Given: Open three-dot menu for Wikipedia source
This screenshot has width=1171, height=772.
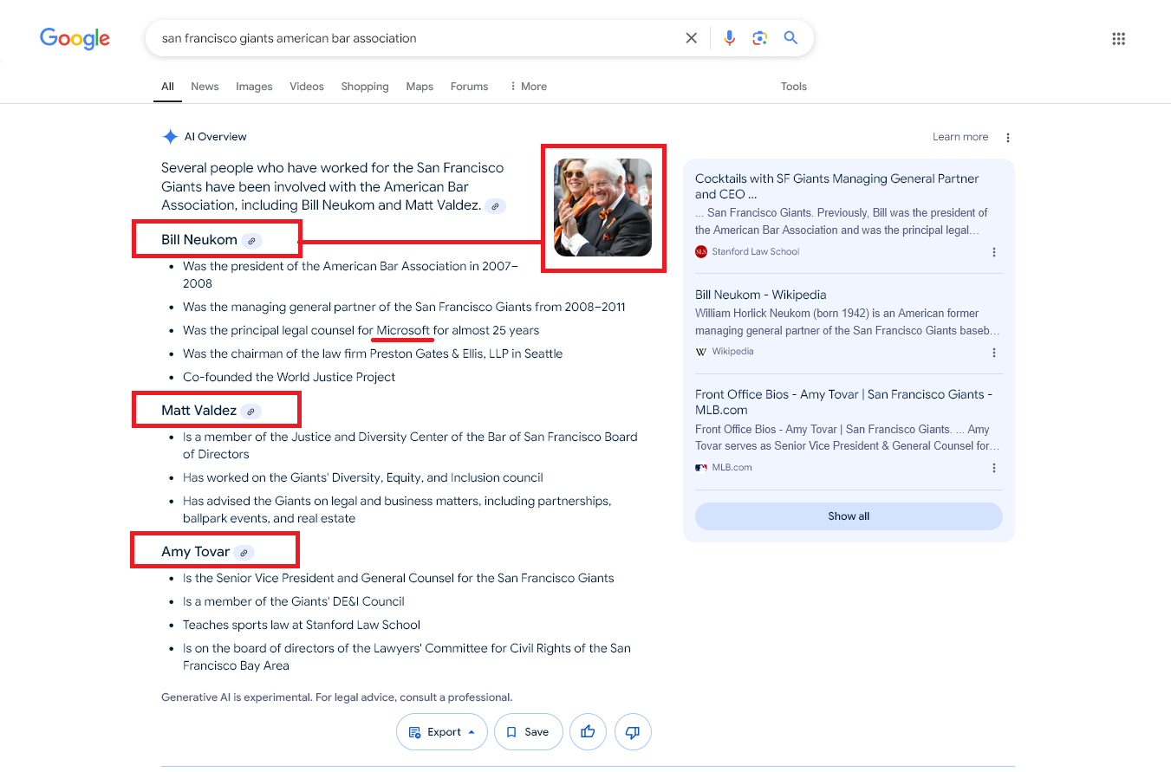Looking at the screenshot, I should pyautogui.click(x=994, y=353).
